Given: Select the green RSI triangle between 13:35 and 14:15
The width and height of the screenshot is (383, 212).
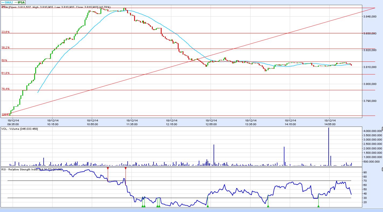Looking at the screenshot, I should (x=268, y=206).
